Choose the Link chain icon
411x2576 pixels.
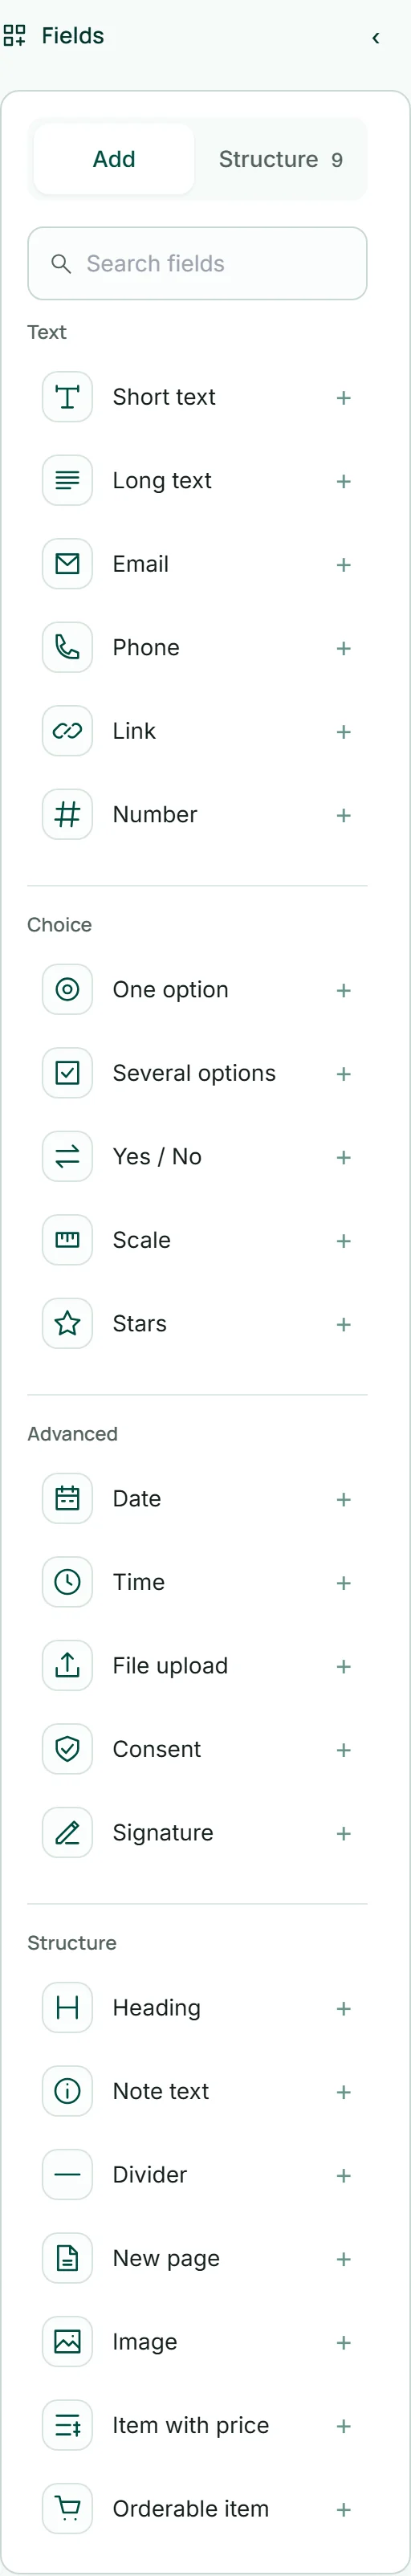point(67,731)
